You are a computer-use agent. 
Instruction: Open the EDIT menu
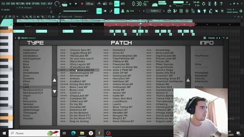coord(8,3)
